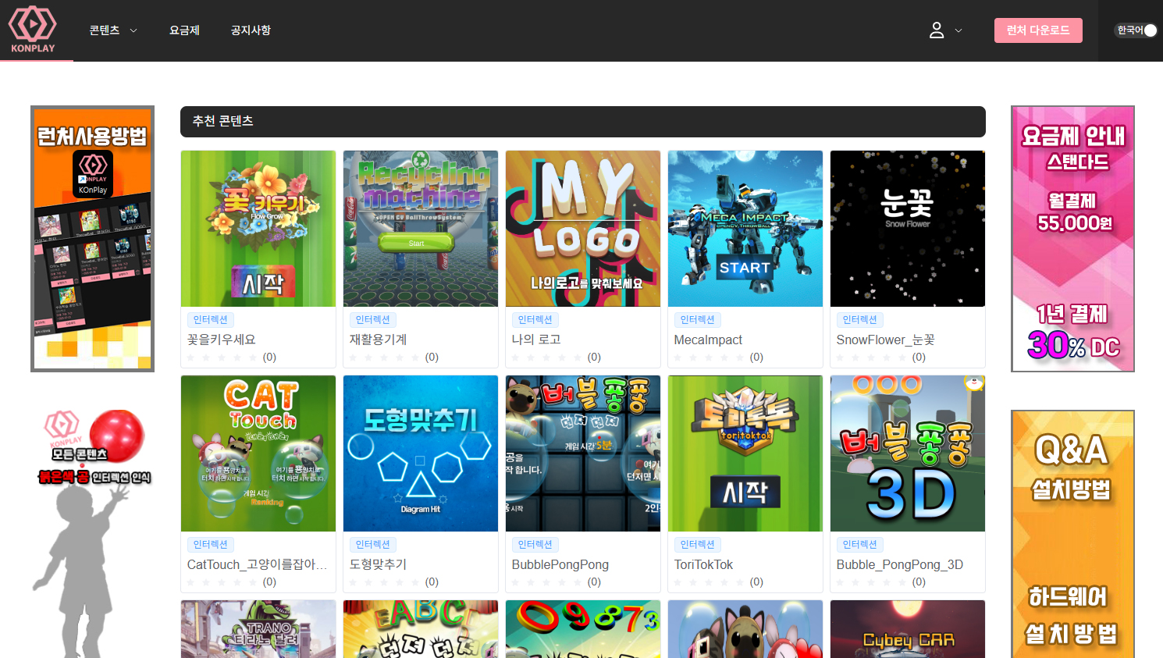The height and width of the screenshot is (658, 1163).
Task: Open the 재활용기계 Recycling Machine thumbnail
Action: 420,229
